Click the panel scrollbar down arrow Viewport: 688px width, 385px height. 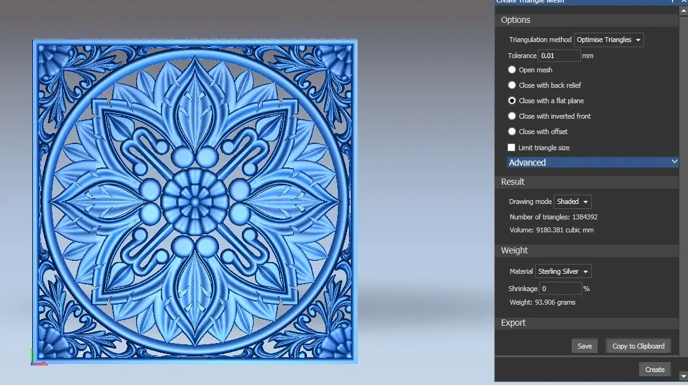684,377
